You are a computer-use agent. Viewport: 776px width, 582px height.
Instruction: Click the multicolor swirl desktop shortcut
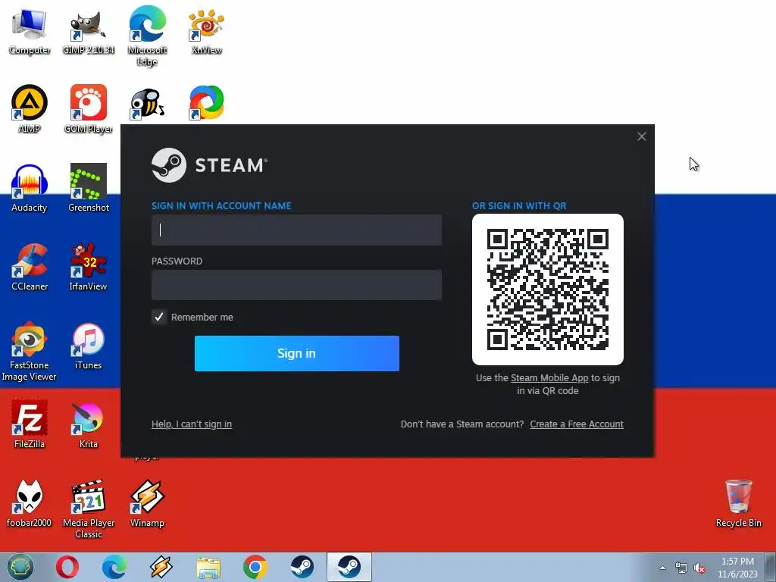point(206,102)
